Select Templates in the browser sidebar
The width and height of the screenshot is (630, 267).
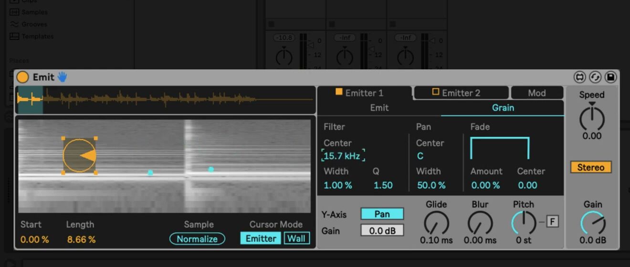point(31,36)
